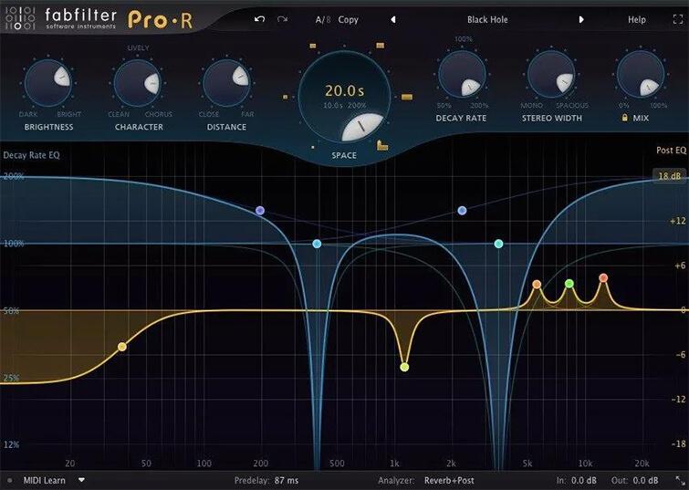Select the cyan decay notch node near 400 Hz
The width and height of the screenshot is (689, 490).
tap(317, 244)
